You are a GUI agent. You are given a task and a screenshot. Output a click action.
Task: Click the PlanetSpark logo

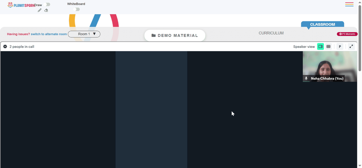21,5
